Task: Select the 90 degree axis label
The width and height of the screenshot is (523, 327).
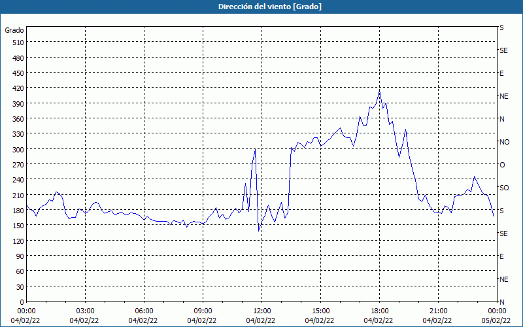Action: (20, 256)
